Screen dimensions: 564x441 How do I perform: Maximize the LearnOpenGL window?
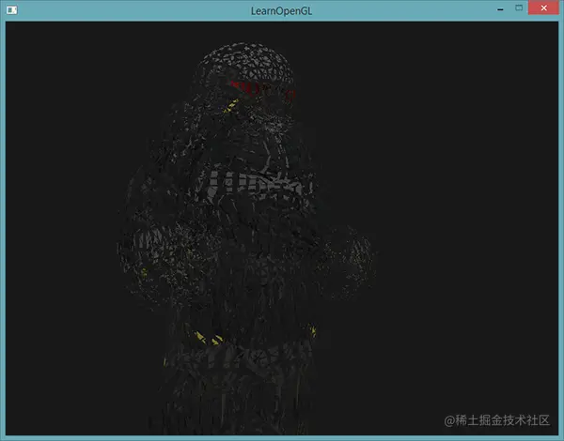(x=519, y=8)
